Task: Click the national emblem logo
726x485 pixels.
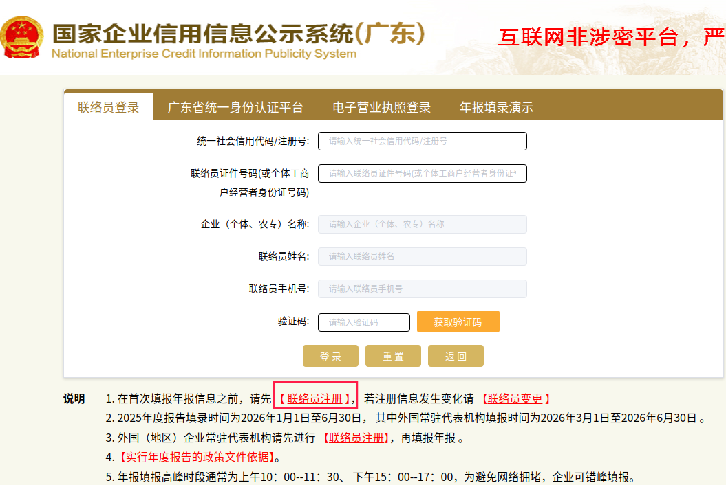Action: (23, 38)
